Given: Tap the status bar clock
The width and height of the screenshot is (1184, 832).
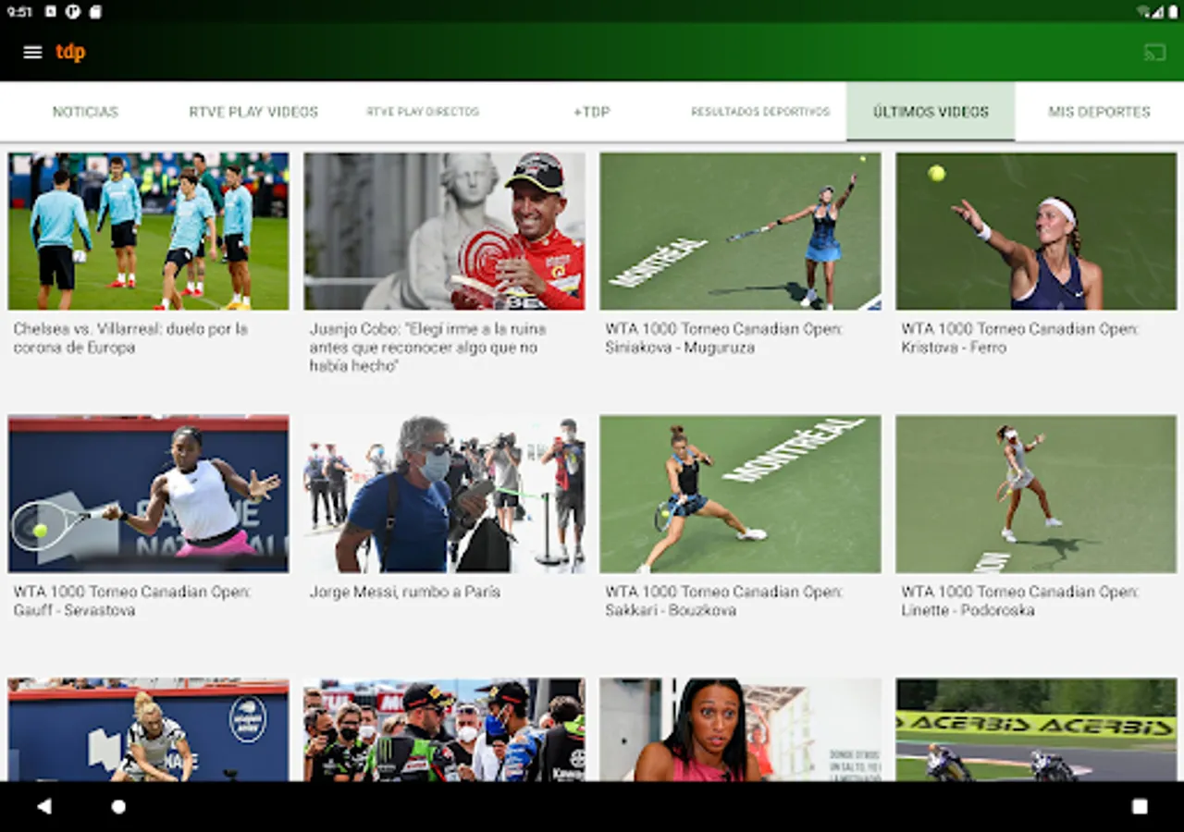Looking at the screenshot, I should click(19, 12).
